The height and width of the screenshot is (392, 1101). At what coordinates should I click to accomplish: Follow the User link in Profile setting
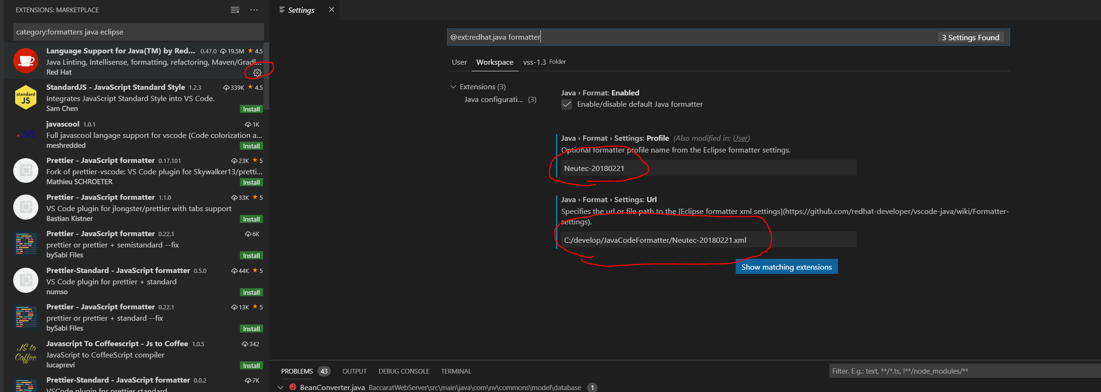tap(740, 138)
